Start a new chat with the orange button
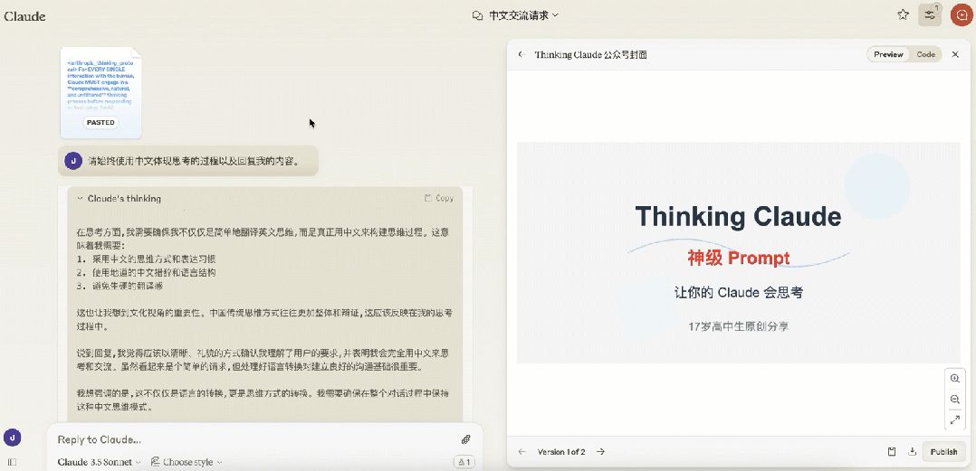 (962, 14)
